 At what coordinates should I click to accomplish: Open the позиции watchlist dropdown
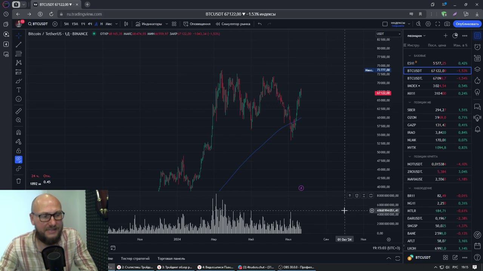[x=417, y=36]
